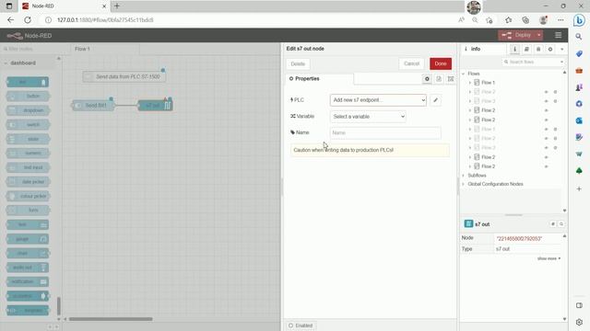
Task: Open the sidebar tab list dropdown arrow
Action: 561,49
